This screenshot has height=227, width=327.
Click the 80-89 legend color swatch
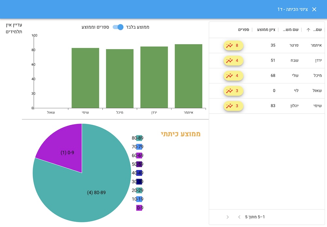[x=139, y=138]
